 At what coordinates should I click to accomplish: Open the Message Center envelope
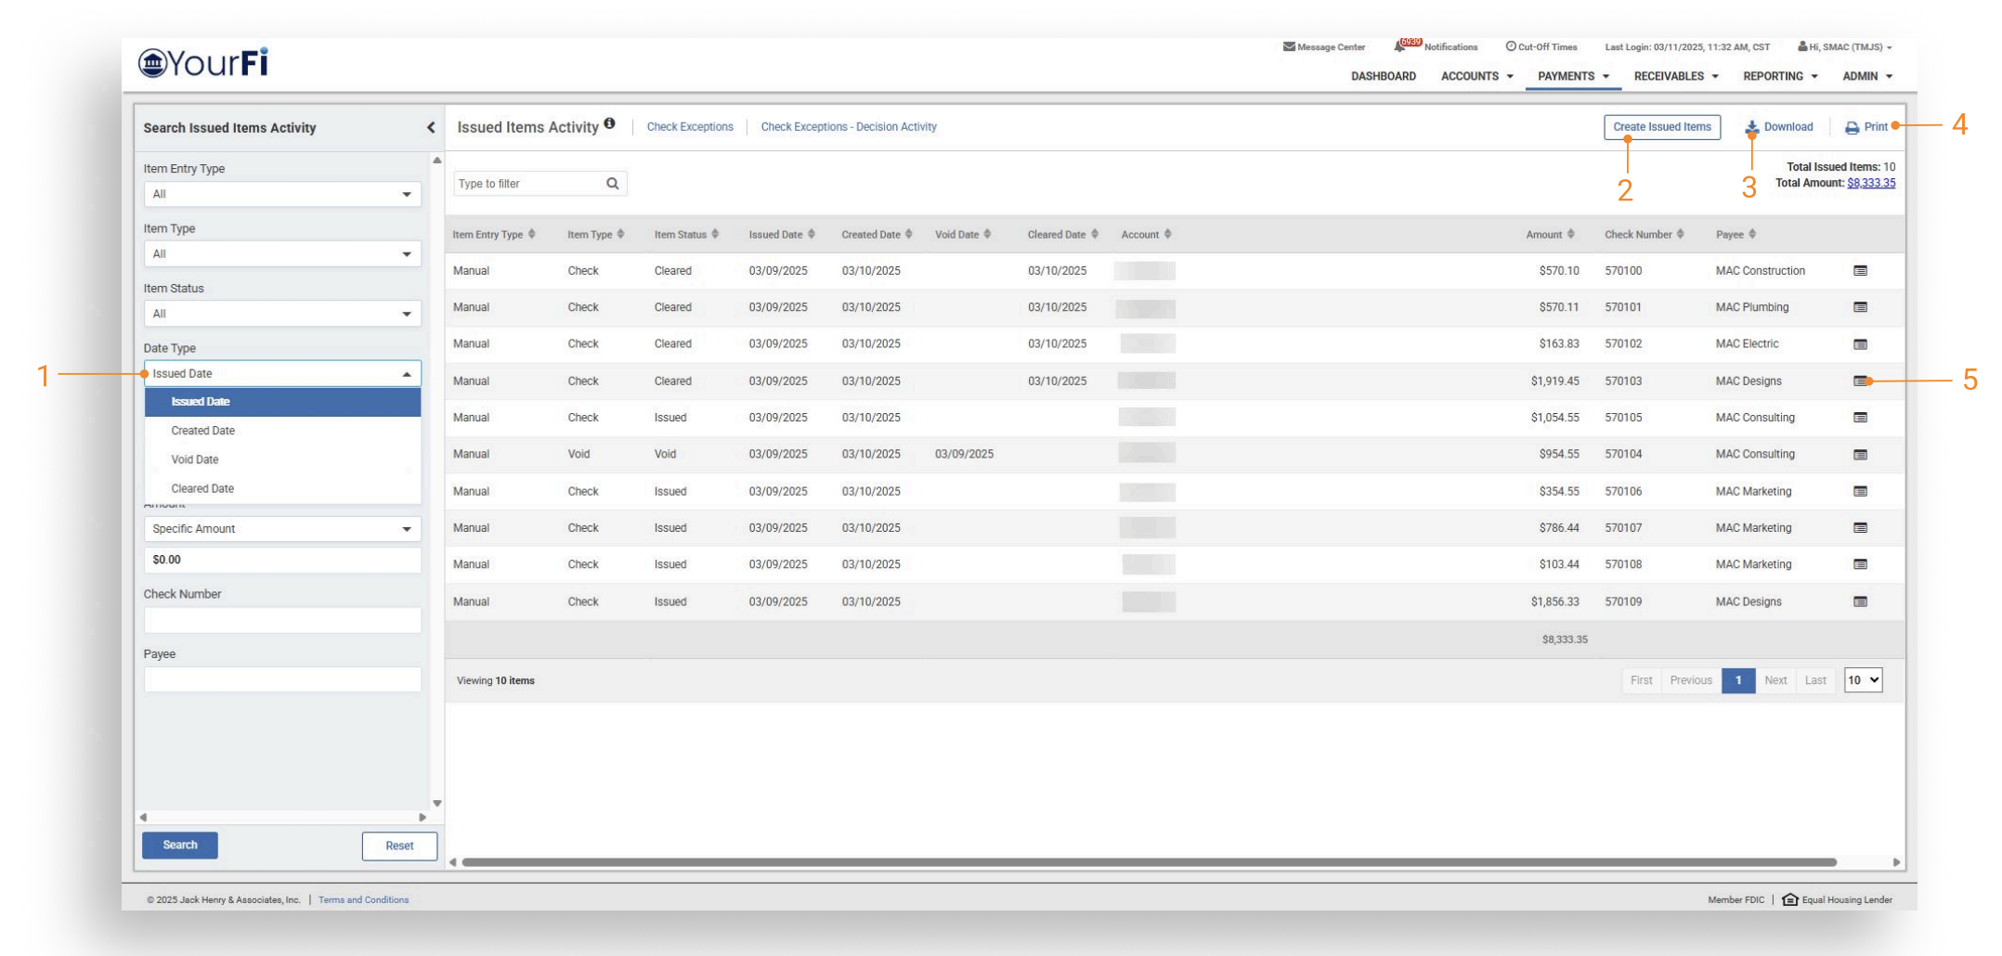[1289, 46]
